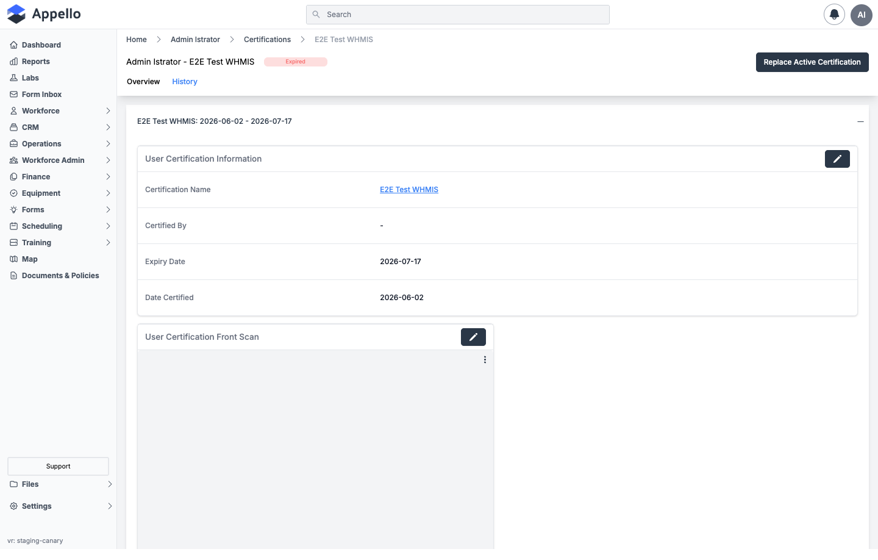Image resolution: width=878 pixels, height=560 pixels.
Task: Expand the Training submenu chevron
Action: tap(108, 243)
